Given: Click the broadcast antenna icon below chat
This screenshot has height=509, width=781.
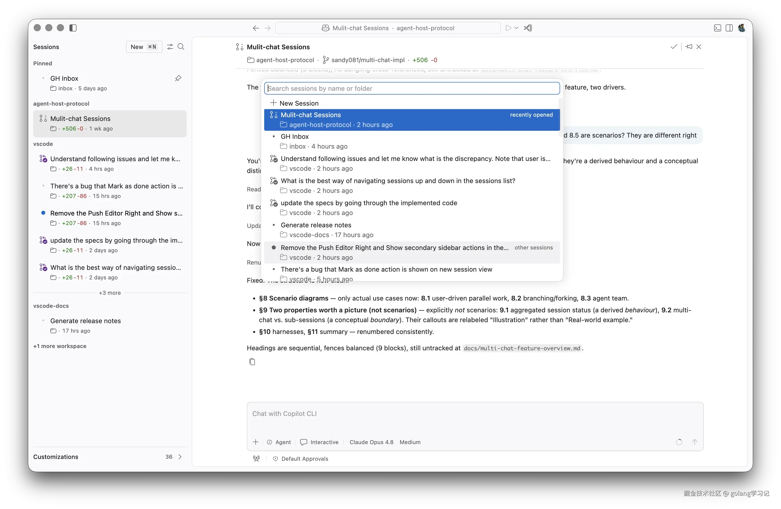Looking at the screenshot, I should [256, 459].
